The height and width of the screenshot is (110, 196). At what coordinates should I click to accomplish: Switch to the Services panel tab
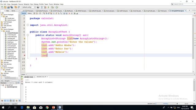(14, 11)
